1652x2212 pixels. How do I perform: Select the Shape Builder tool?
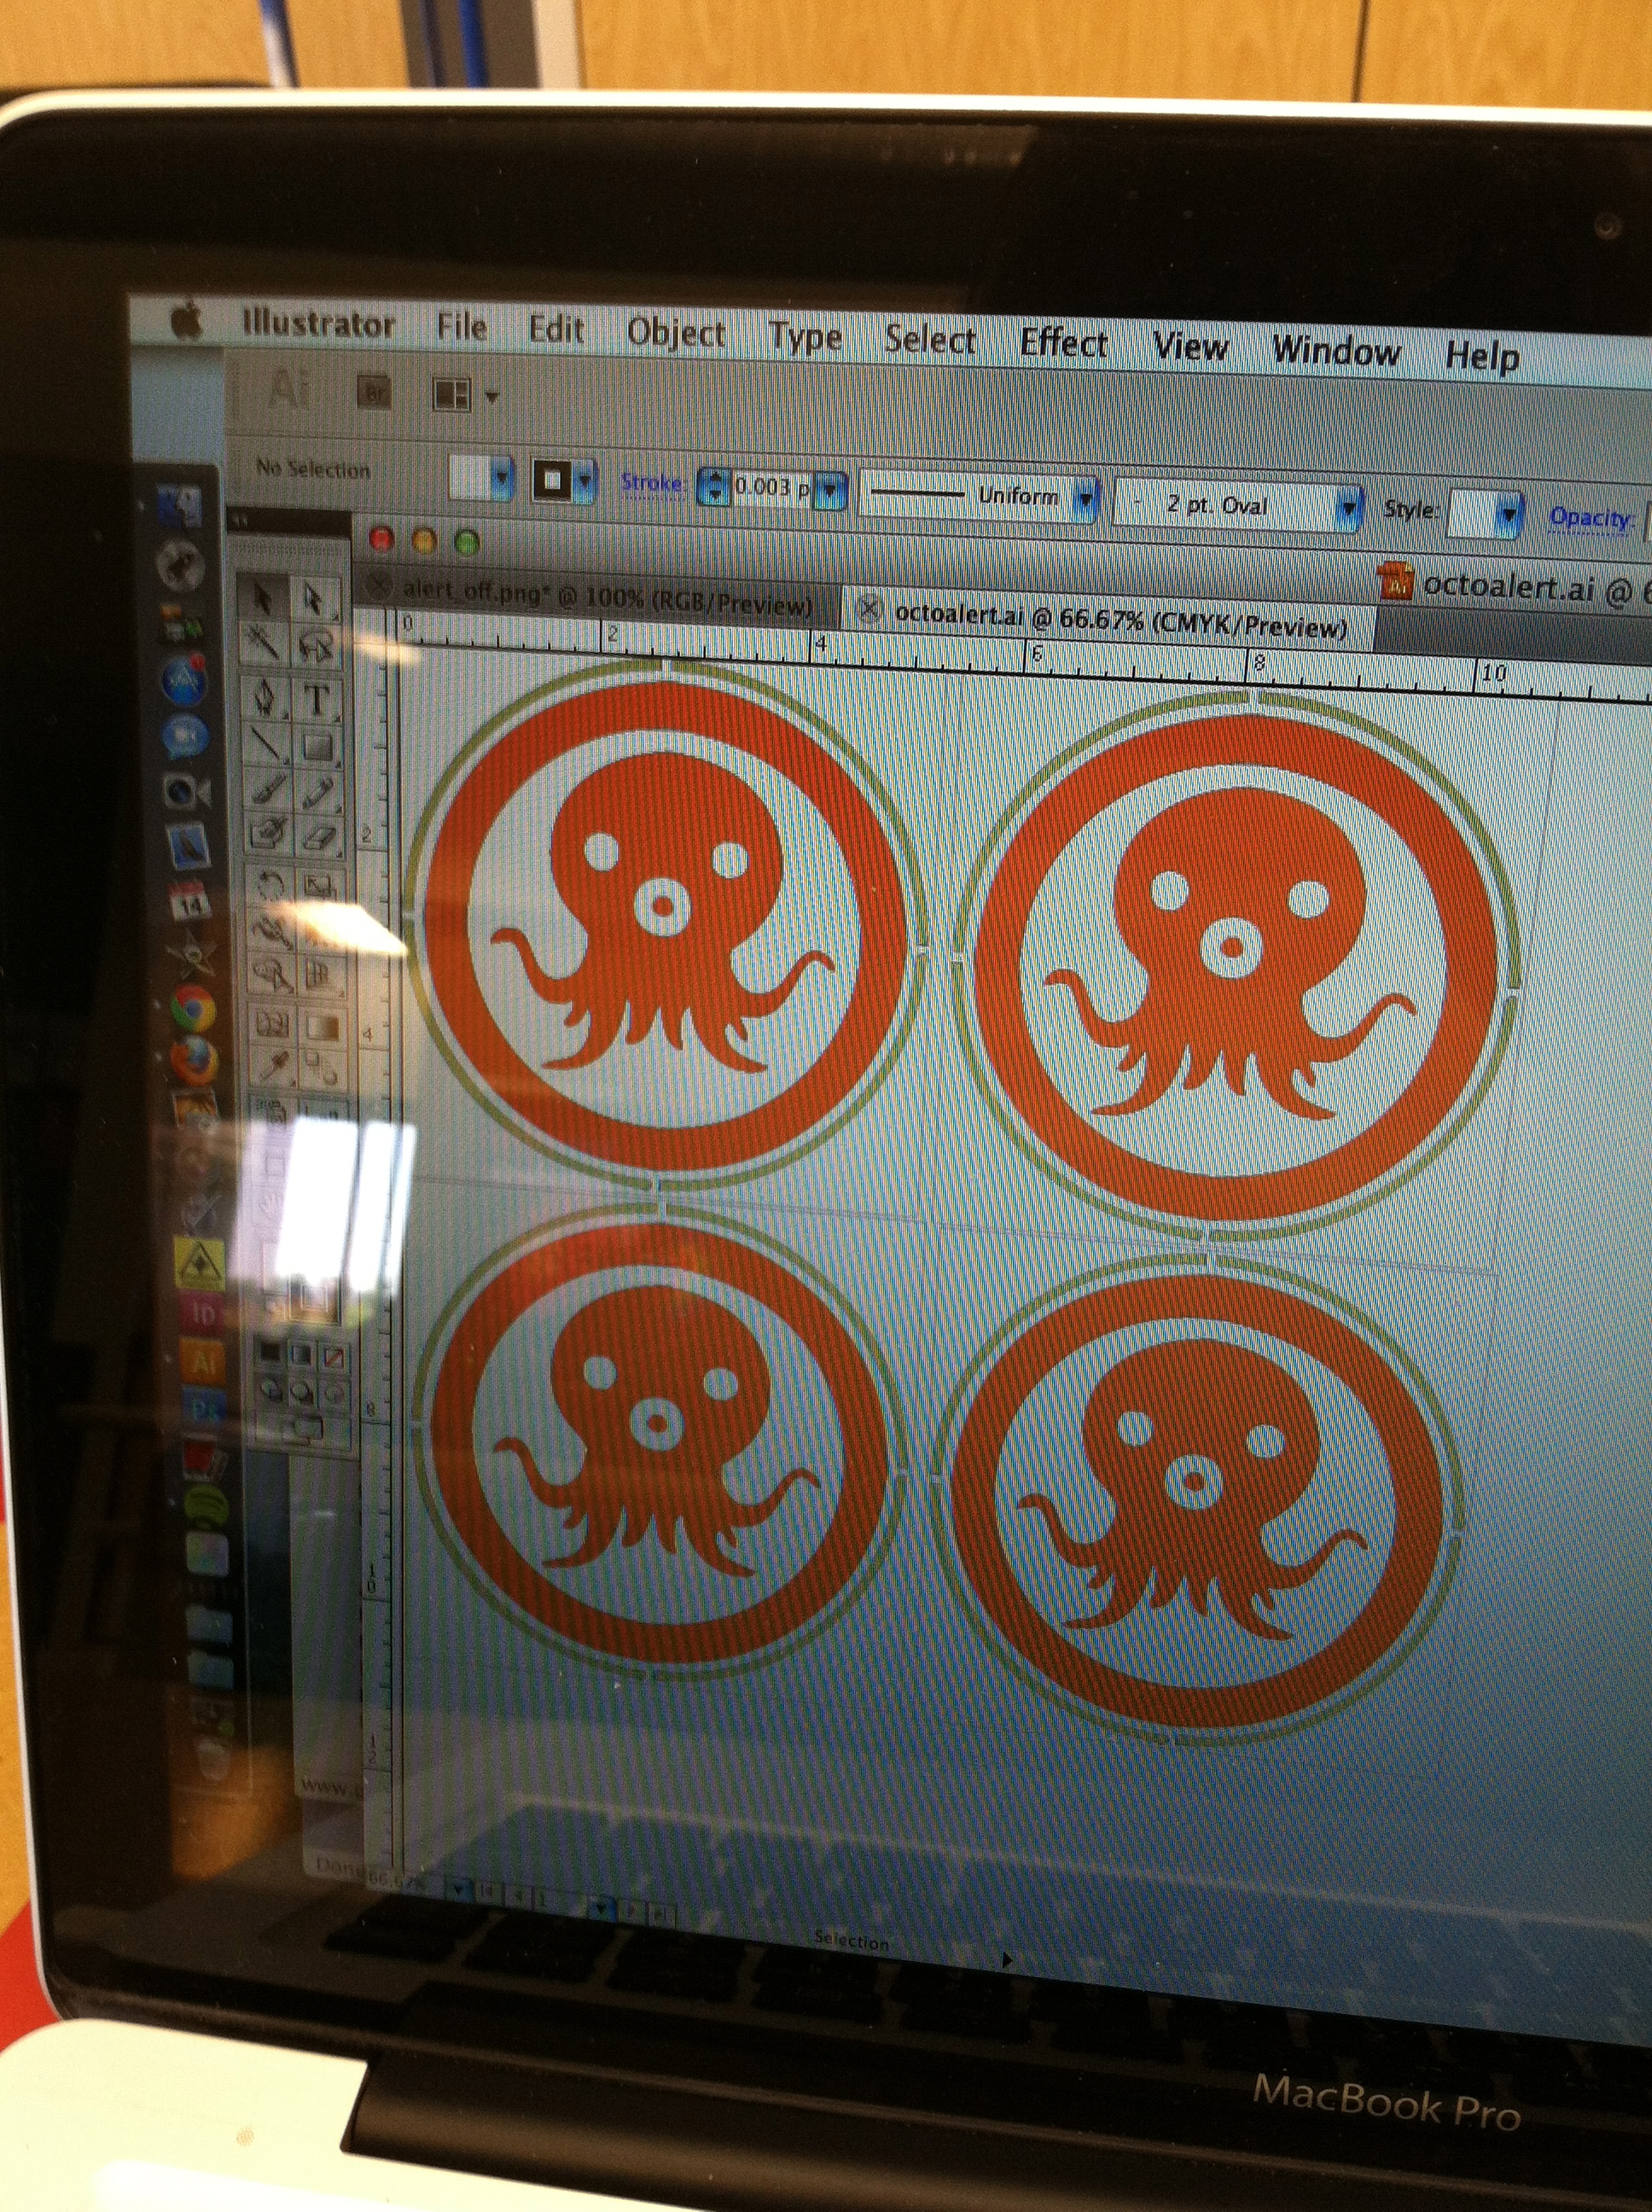click(271, 972)
